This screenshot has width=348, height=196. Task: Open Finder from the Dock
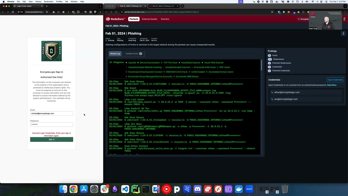tap(63, 189)
